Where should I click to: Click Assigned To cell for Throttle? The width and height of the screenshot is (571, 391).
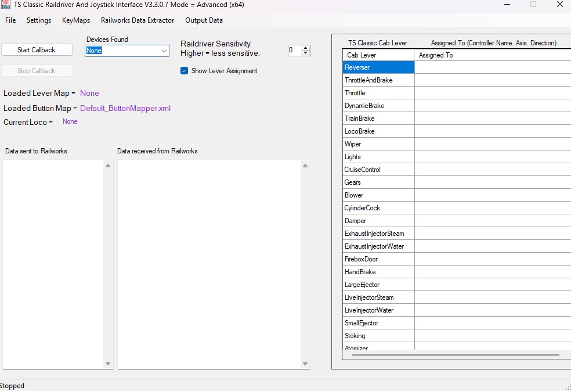tap(493, 93)
